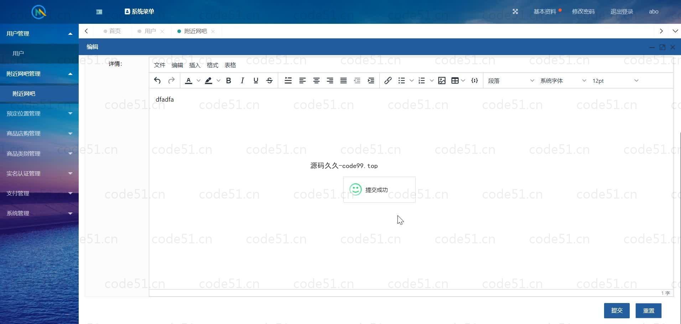Open table options dropdown arrow
This screenshot has width=681, height=324.
[x=463, y=81]
